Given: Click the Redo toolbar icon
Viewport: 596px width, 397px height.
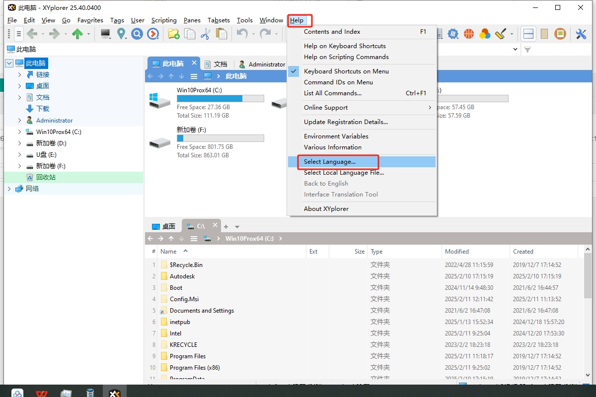Looking at the screenshot, I should click(266, 34).
